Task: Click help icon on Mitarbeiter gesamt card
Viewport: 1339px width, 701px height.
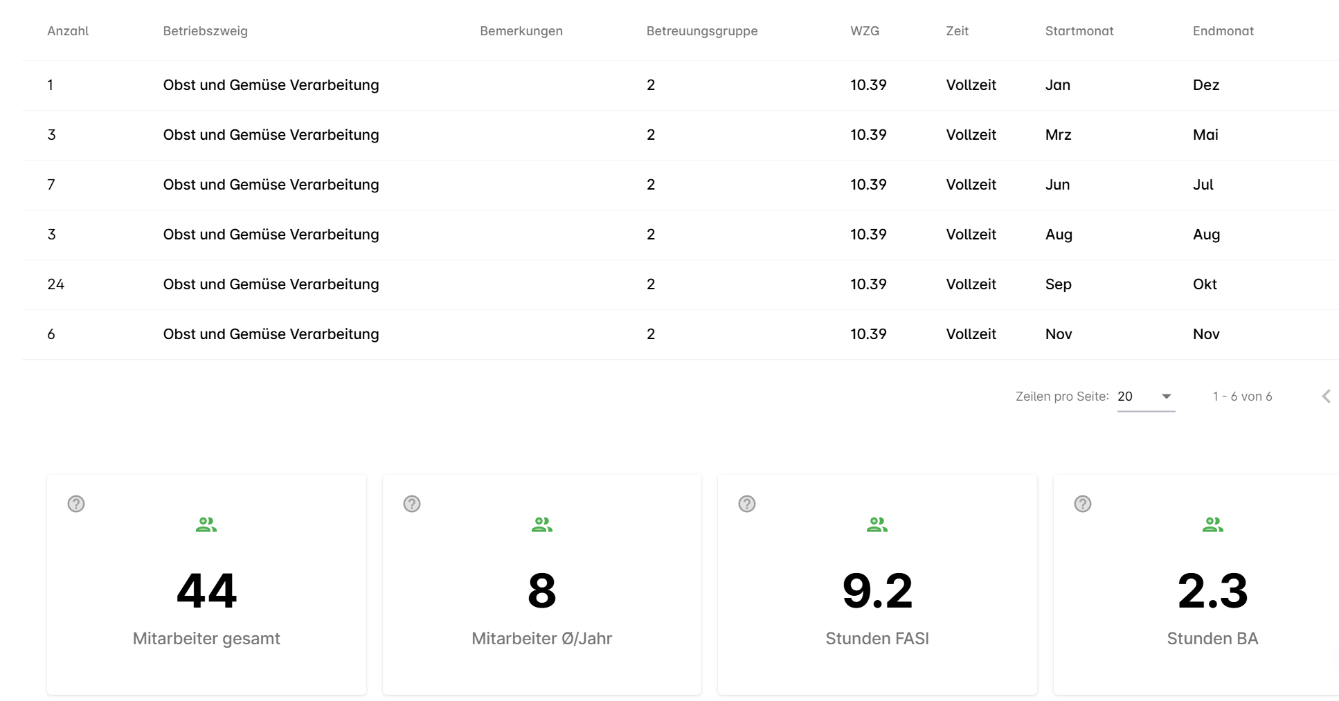Action: coord(76,504)
